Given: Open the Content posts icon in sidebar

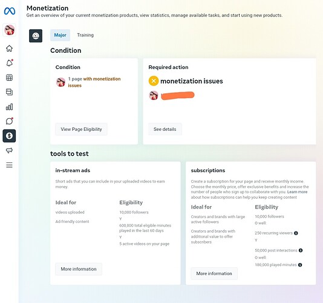Looking at the screenshot, I should coord(9,92).
